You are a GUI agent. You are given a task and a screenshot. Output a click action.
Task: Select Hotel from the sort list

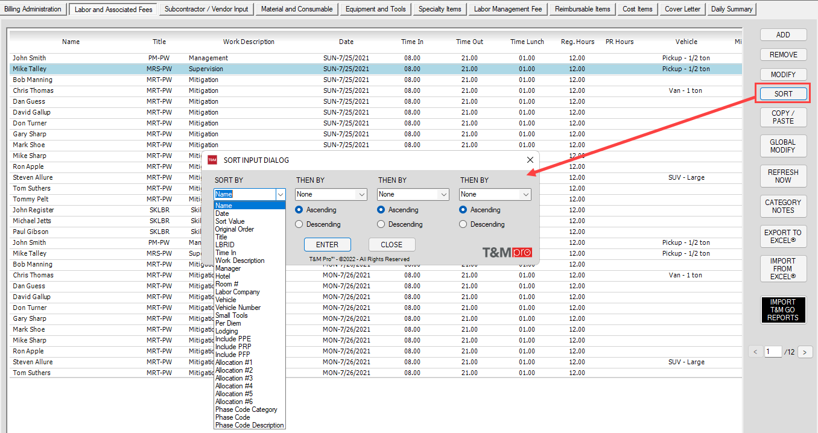coord(250,276)
